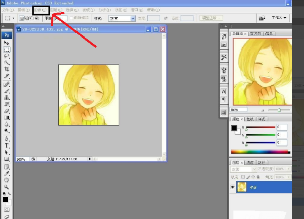Select the Move tool

[6, 42]
